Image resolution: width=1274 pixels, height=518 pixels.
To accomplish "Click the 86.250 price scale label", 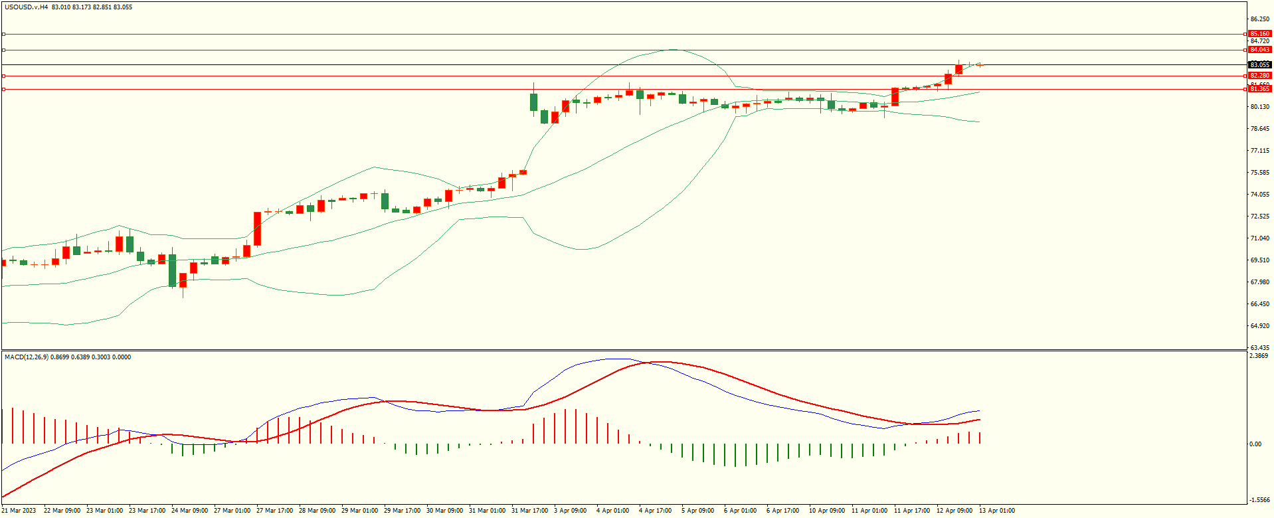I will [1259, 19].
